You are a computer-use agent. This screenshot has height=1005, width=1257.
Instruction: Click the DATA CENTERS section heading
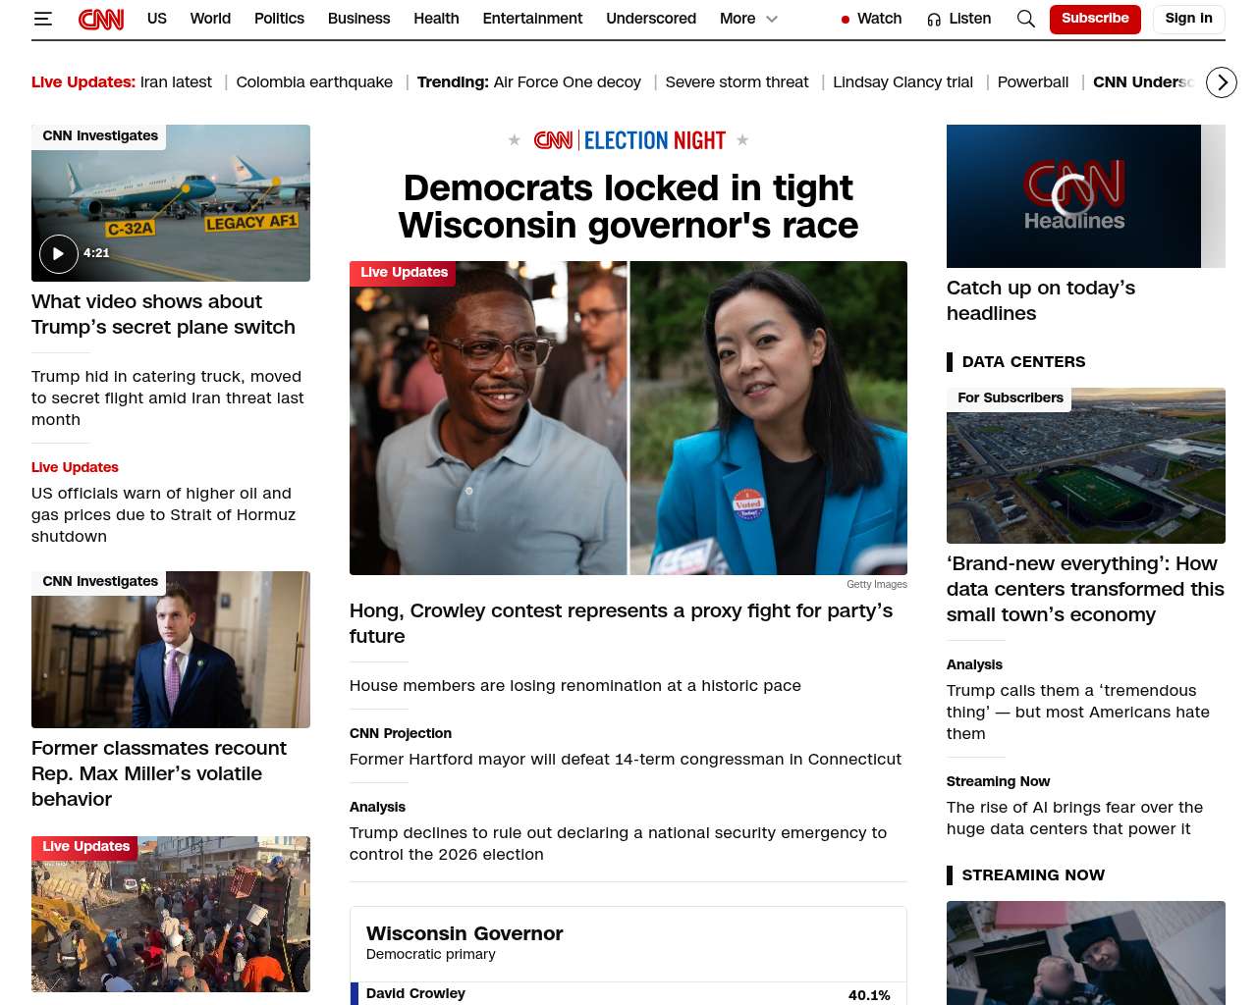pyautogui.click(x=1023, y=362)
